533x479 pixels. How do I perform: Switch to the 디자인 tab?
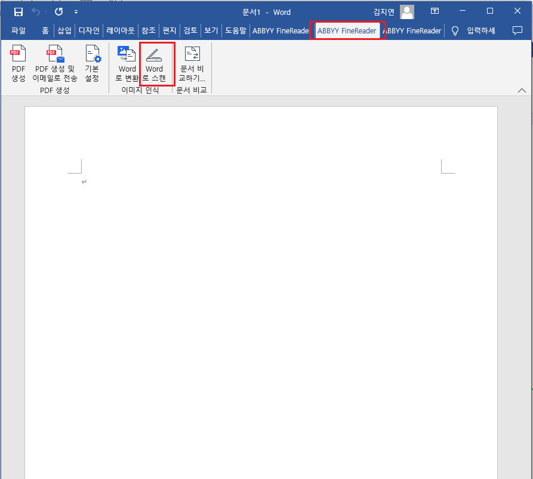[89, 30]
